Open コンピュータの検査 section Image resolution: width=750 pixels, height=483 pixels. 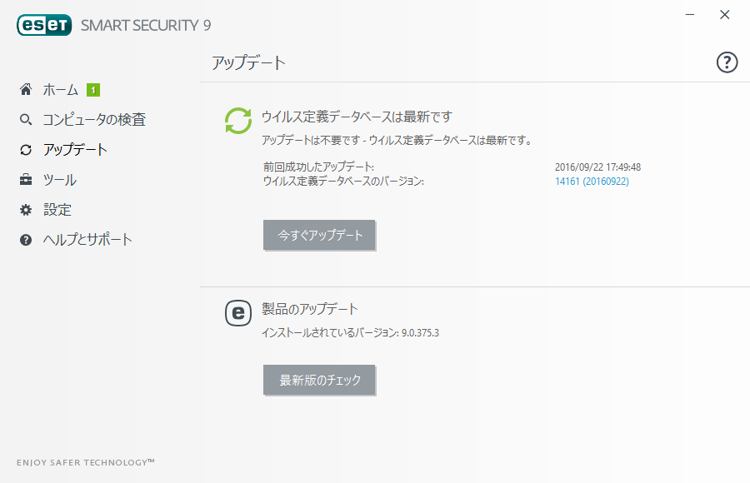point(94,120)
